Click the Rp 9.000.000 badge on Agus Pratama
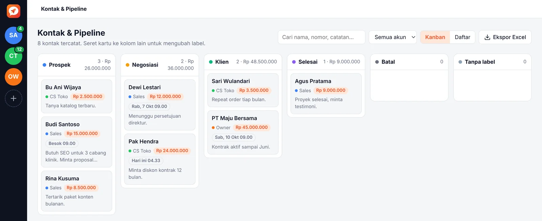542x221 pixels. (x=331, y=90)
